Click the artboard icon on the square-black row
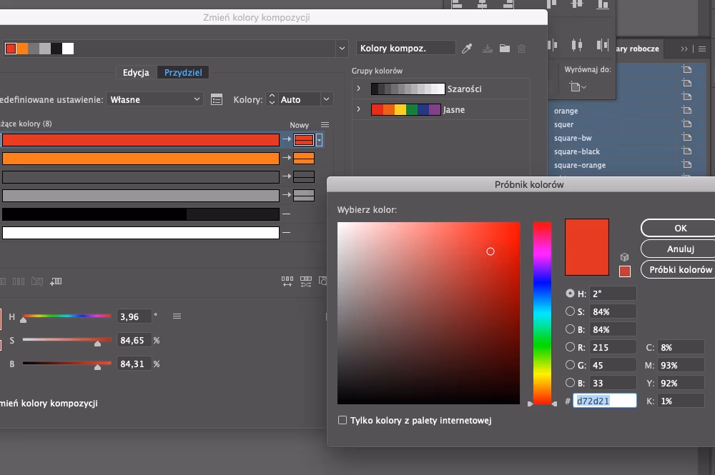This screenshot has width=715, height=475. [686, 151]
